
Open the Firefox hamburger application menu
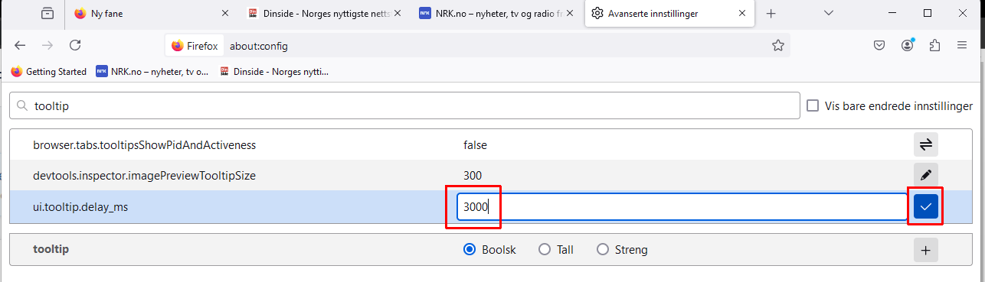pos(962,46)
